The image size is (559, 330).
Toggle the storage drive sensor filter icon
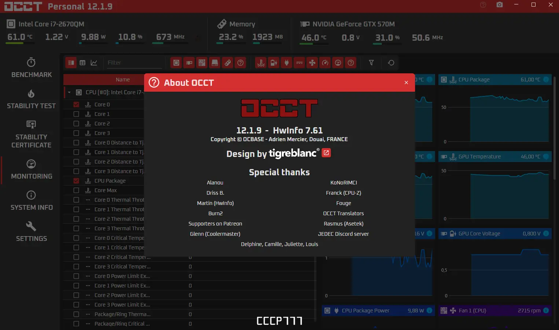tap(215, 63)
